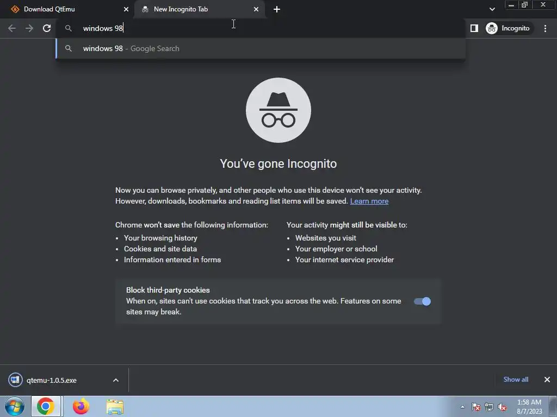The width and height of the screenshot is (557, 417).
Task: Dismiss the downloads bar
Action: click(x=547, y=380)
